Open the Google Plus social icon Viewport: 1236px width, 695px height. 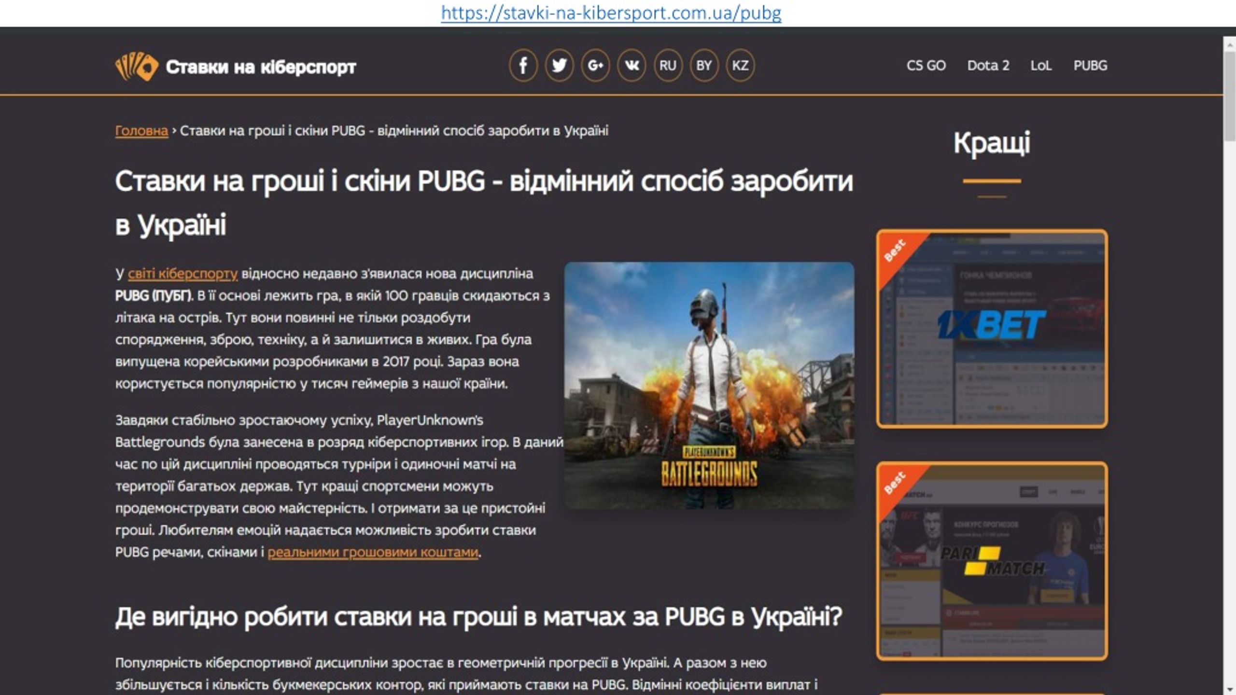595,65
